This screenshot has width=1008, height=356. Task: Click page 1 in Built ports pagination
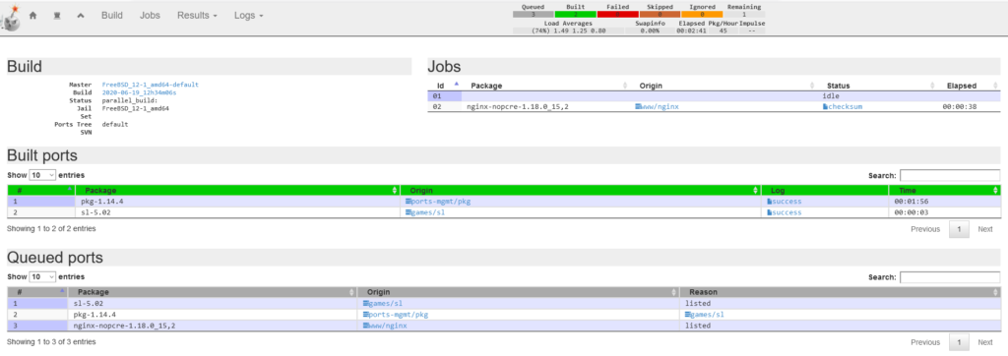[x=959, y=229]
